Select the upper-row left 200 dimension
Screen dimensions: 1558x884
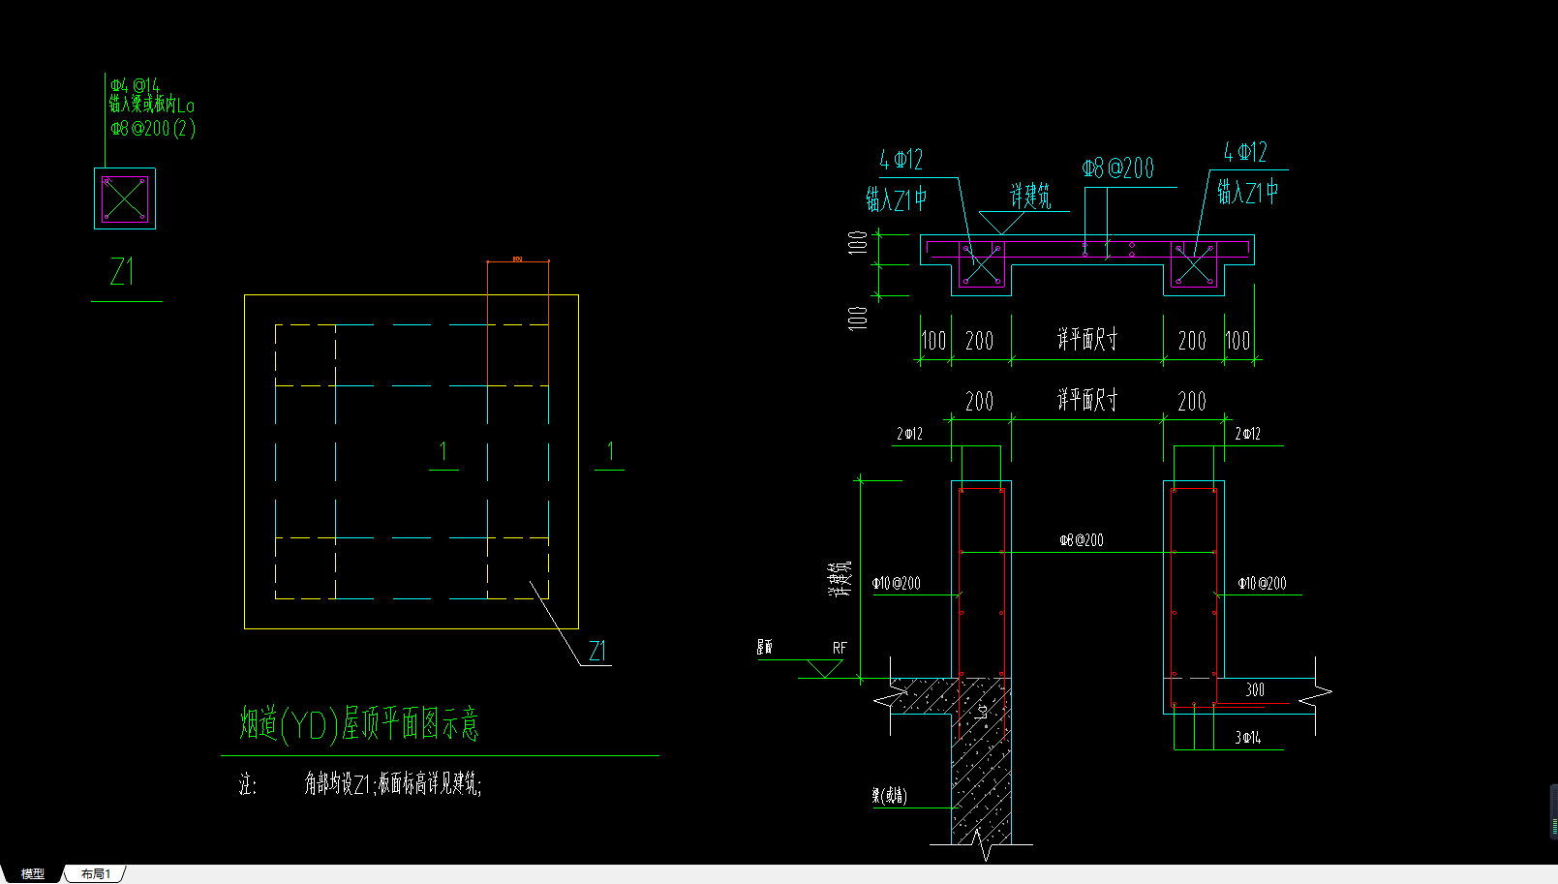coord(980,341)
